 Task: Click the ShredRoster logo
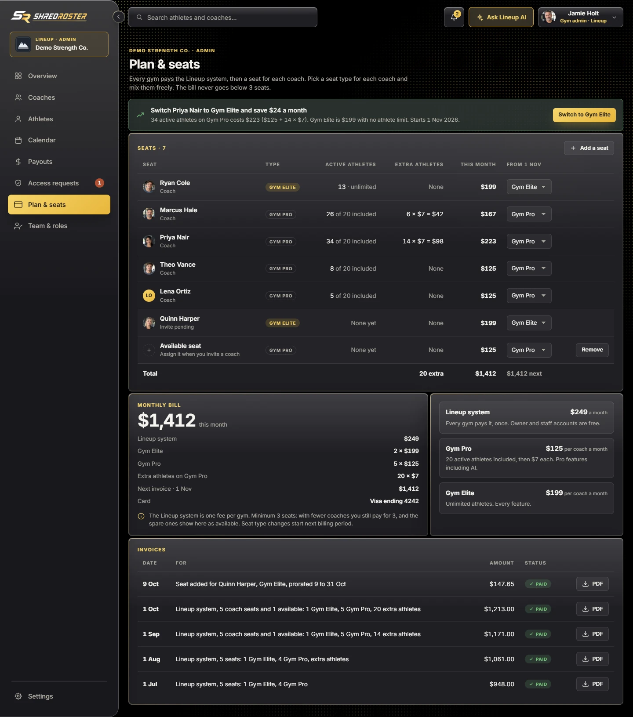49,17
